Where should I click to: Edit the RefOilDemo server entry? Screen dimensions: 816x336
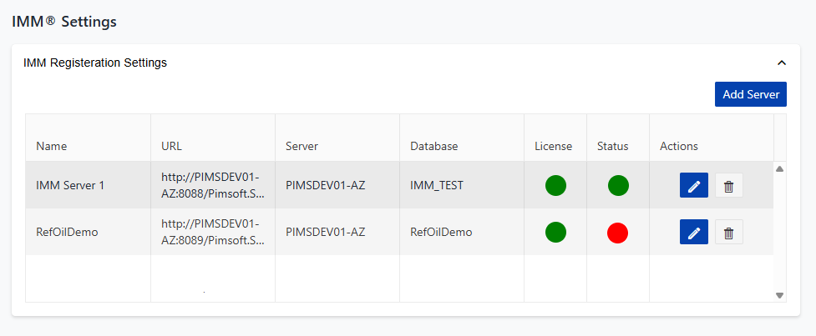click(x=693, y=233)
